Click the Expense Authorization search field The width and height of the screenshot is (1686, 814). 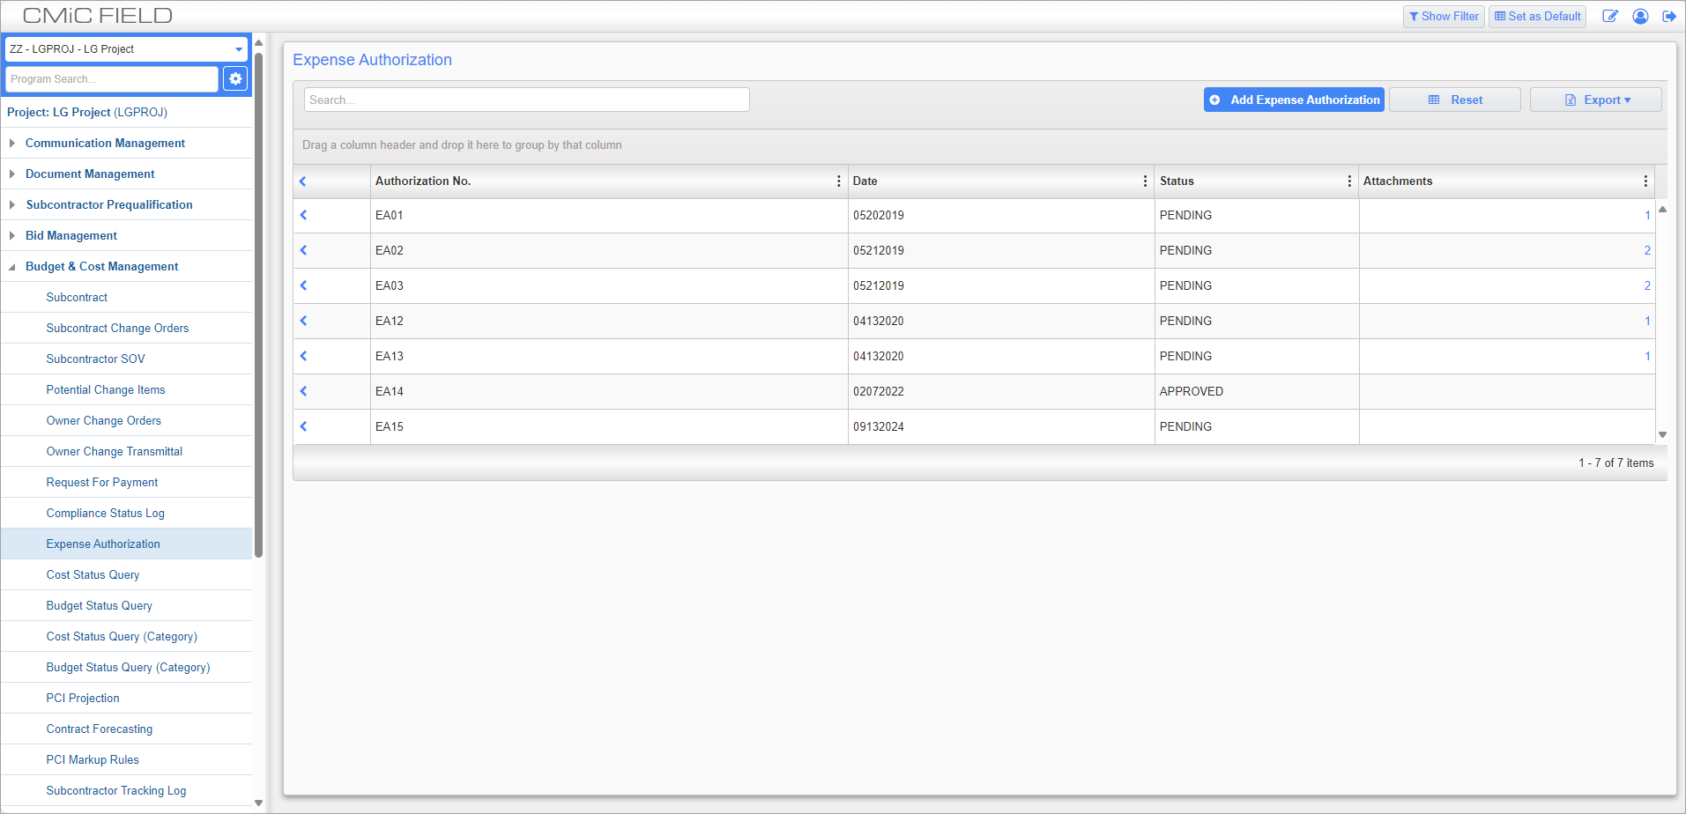click(x=526, y=100)
